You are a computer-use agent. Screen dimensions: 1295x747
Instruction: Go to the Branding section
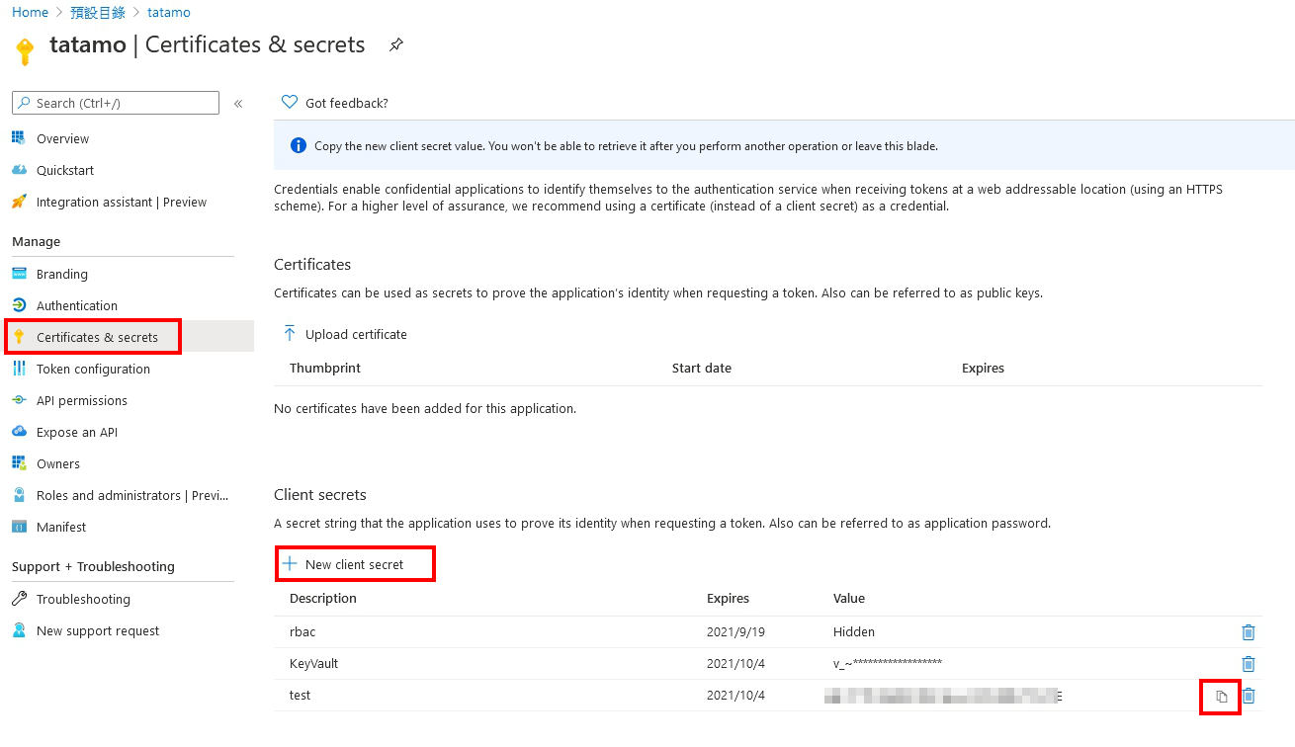[62, 274]
